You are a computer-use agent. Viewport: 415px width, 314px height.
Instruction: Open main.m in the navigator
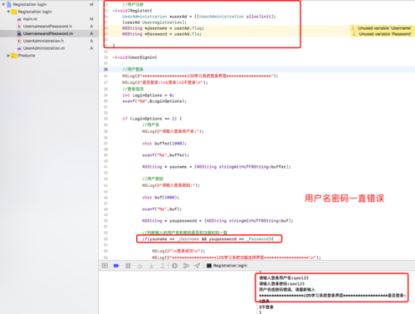pos(30,19)
